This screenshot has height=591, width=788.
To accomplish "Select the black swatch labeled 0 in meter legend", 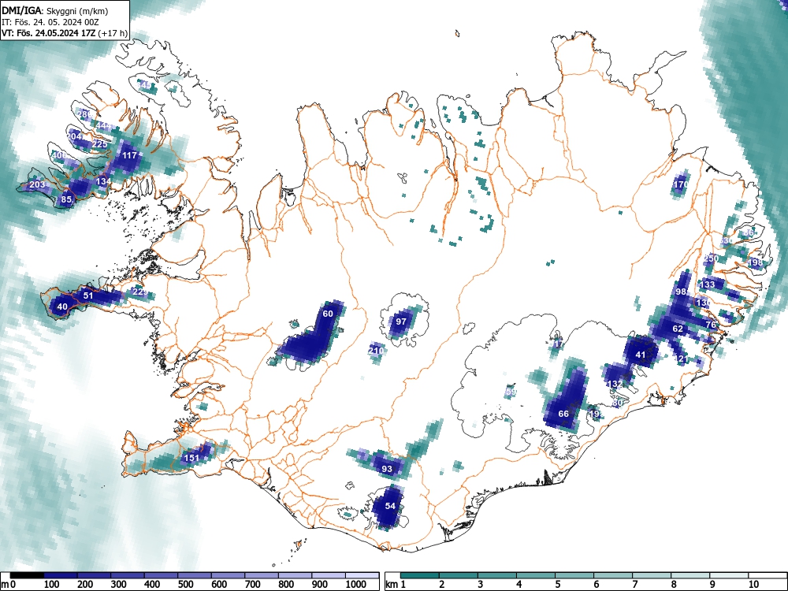I will tap(27, 575).
